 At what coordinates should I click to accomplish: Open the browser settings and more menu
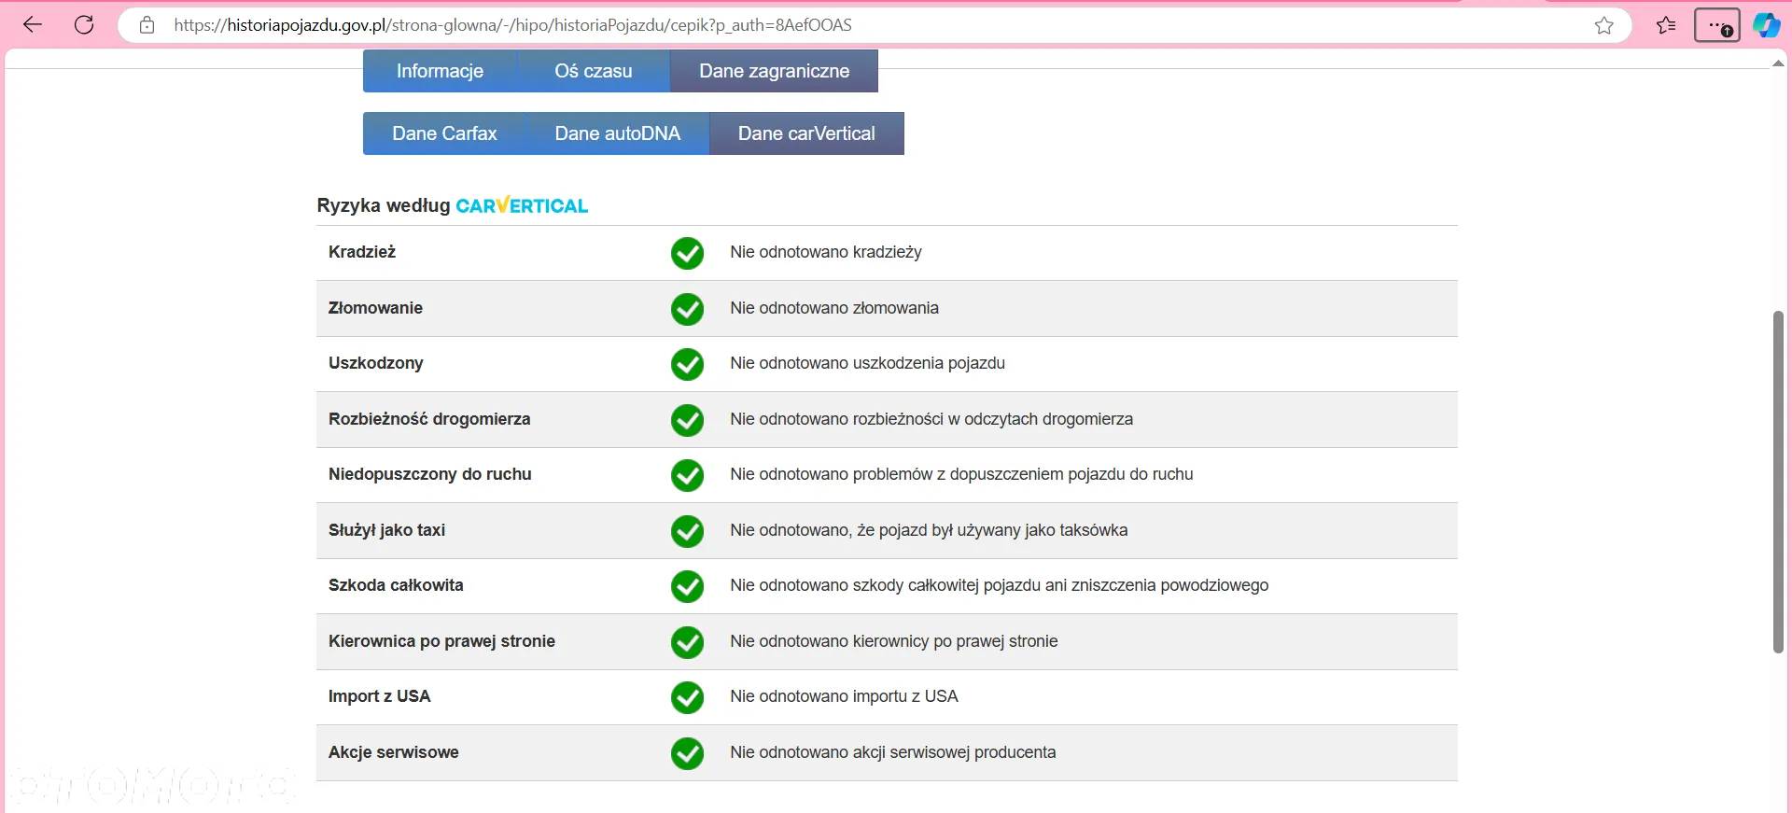point(1717,25)
